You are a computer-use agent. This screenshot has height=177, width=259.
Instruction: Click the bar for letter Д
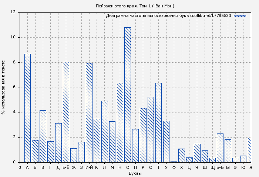click(x=58, y=143)
